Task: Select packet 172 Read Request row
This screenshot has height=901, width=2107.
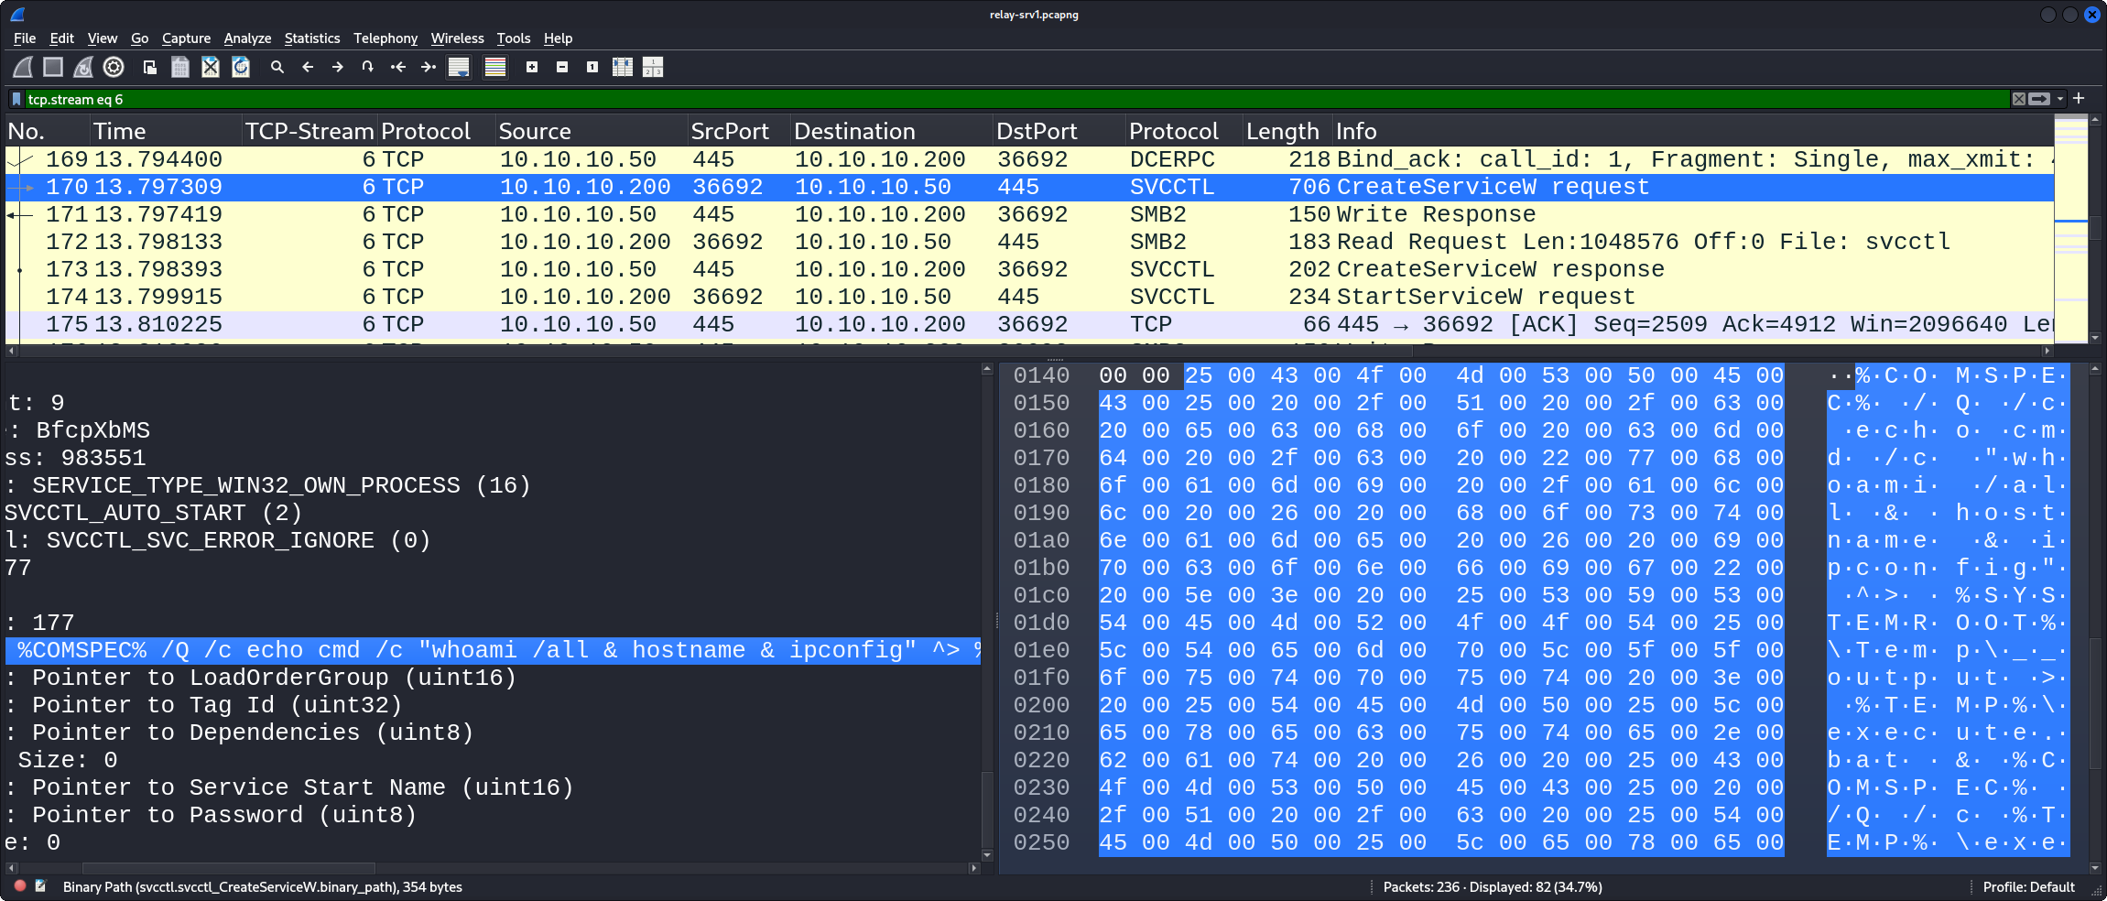Action: (1029, 242)
